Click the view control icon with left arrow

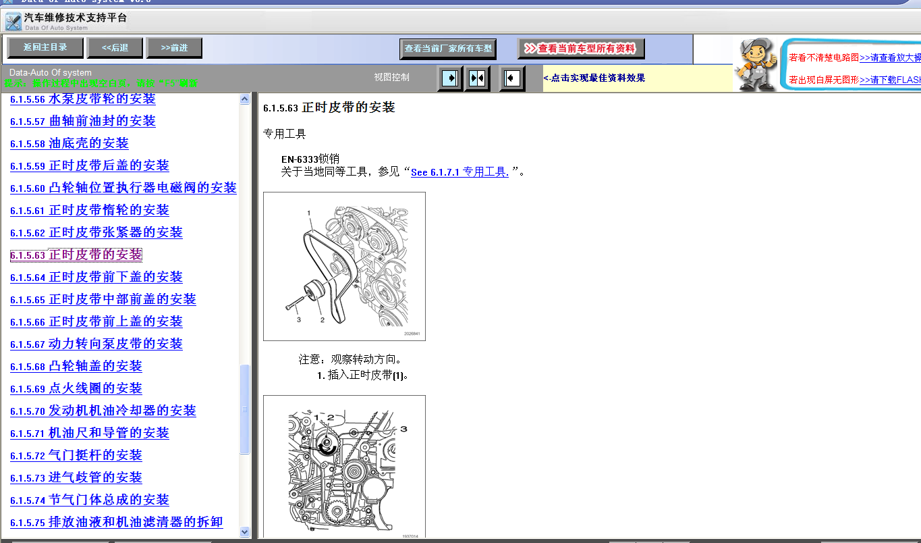pyautogui.click(x=512, y=78)
